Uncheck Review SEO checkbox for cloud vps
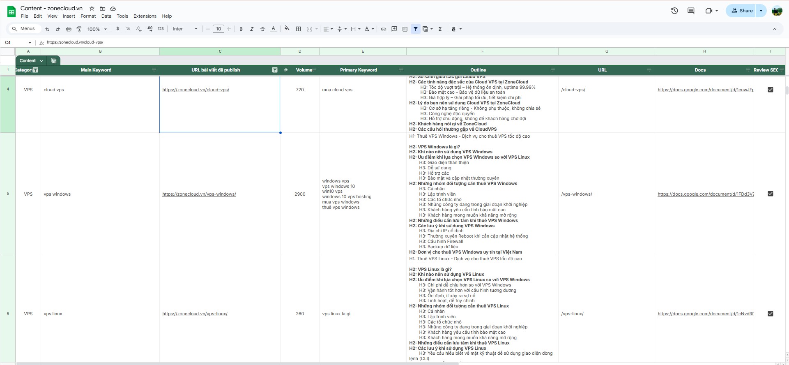Screen dimensions: 789x365 coord(770,90)
